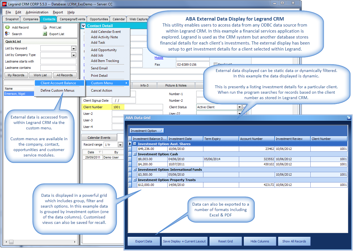Open the Administration menu
This screenshot has height=251, width=353.
[x=37, y=12]
